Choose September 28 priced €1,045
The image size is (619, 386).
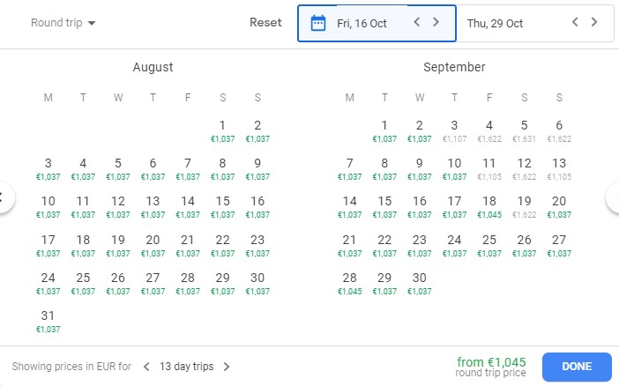coord(350,283)
